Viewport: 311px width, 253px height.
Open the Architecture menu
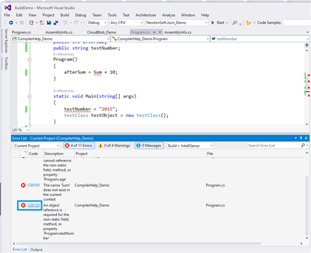click(145, 15)
